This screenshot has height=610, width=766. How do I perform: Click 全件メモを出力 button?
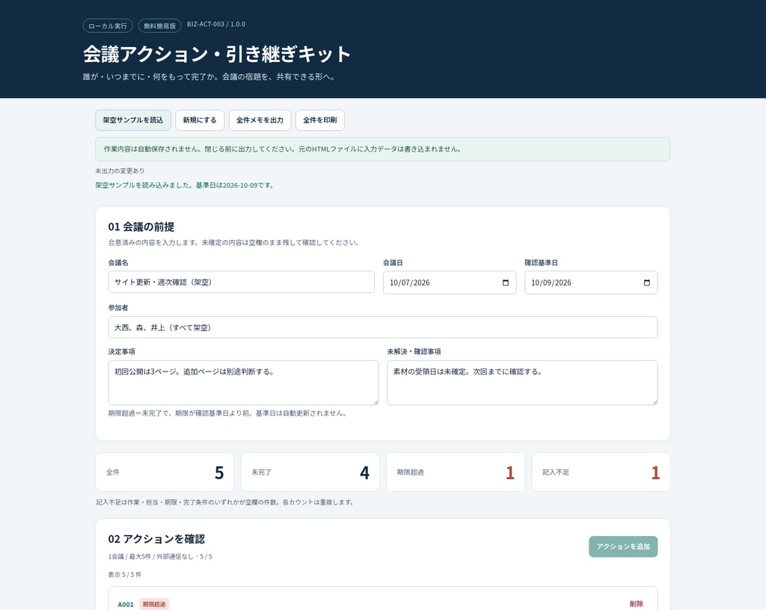(260, 120)
